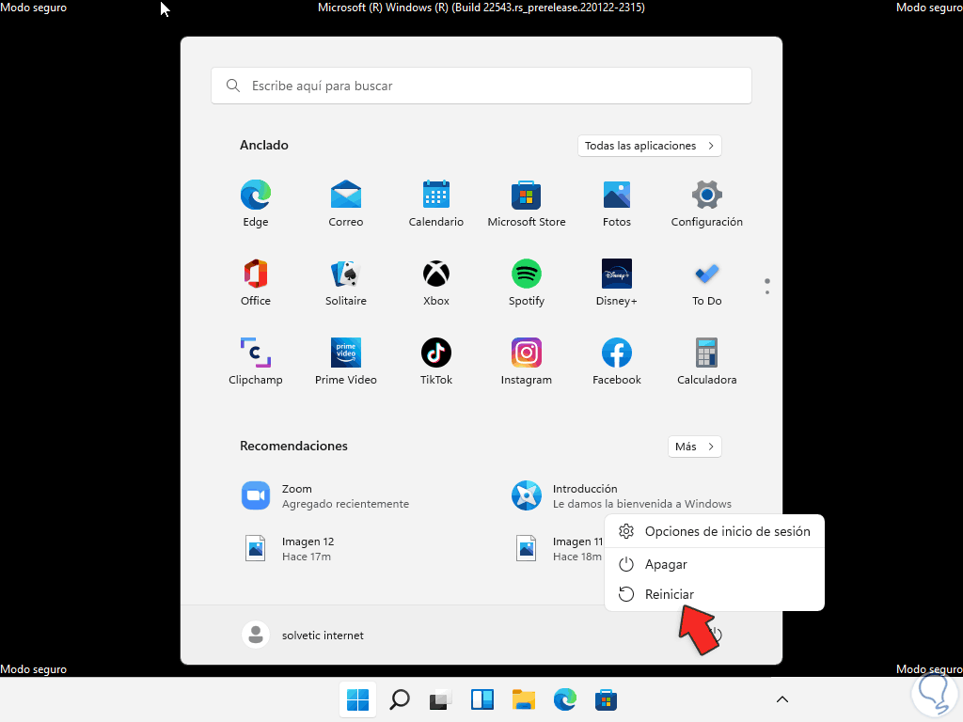
Task: Launch Disney+ app
Action: (617, 282)
